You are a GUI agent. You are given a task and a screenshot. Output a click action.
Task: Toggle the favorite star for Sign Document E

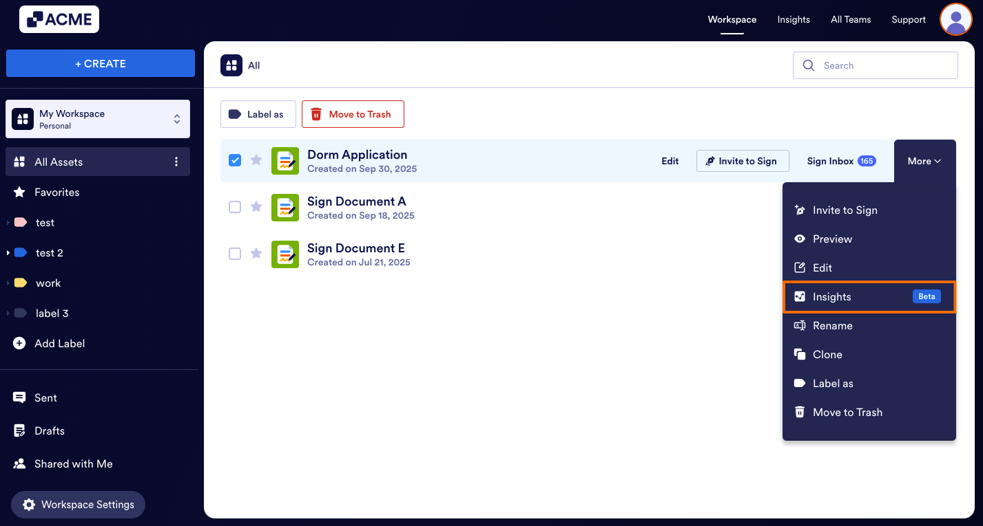[x=256, y=253]
